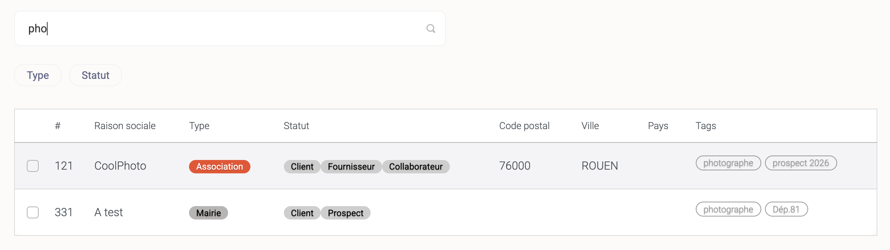Click the photographe tag on CoolPhoto row
Screen dimensions: 890x250
[x=728, y=163]
